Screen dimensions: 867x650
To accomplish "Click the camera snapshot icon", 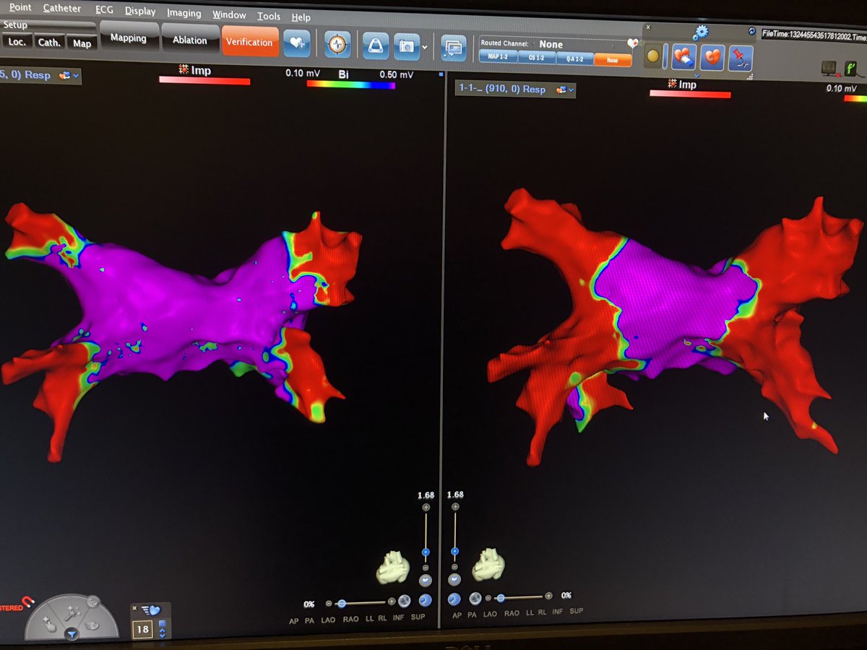I will (408, 46).
